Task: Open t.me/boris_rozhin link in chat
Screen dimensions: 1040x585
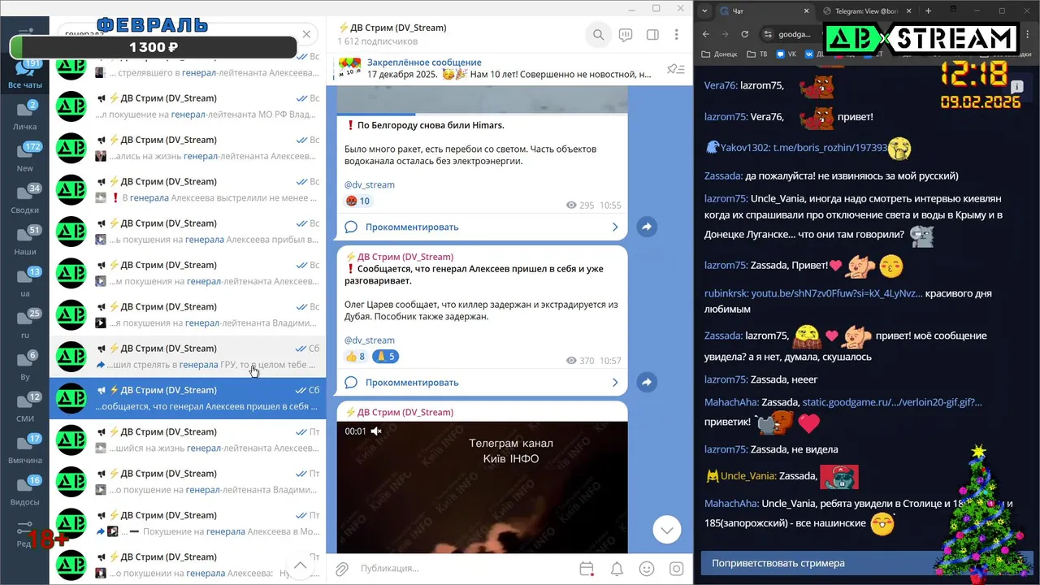Action: [829, 149]
